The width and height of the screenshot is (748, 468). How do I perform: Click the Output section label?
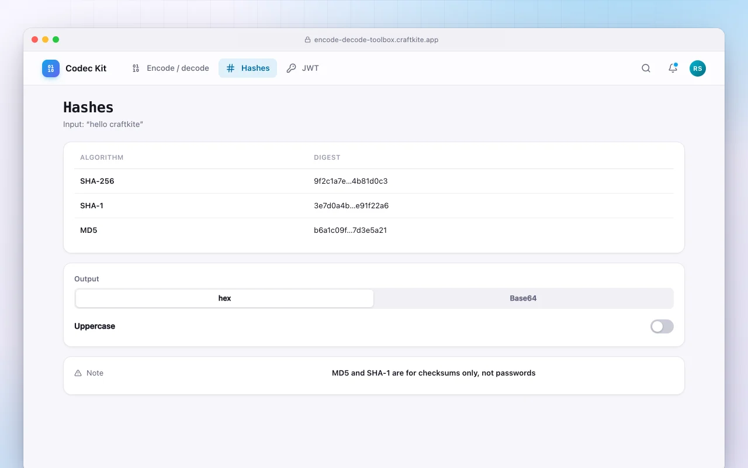click(86, 279)
